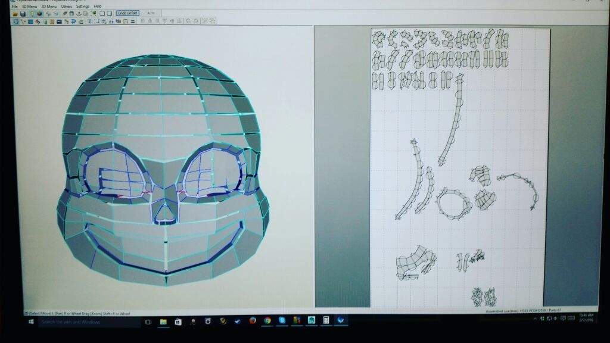Show hidden system tray icons
The height and width of the screenshot is (343, 610).
[x=536, y=319]
